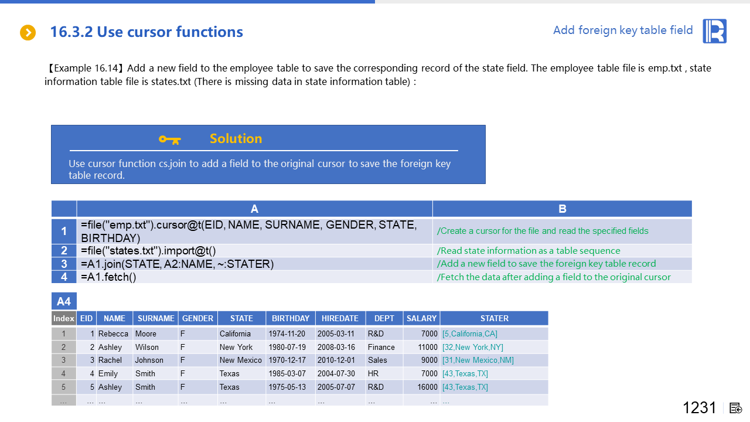Select the Index column header in the results table
This screenshot has height=422, width=750.
(63, 318)
